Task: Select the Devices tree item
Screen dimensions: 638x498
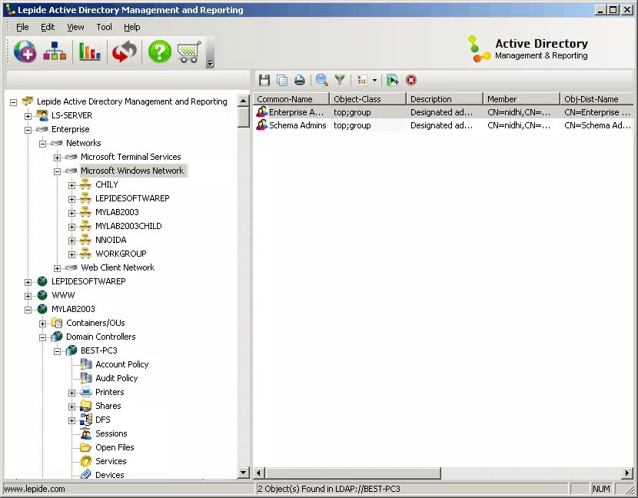Action: 109,474
